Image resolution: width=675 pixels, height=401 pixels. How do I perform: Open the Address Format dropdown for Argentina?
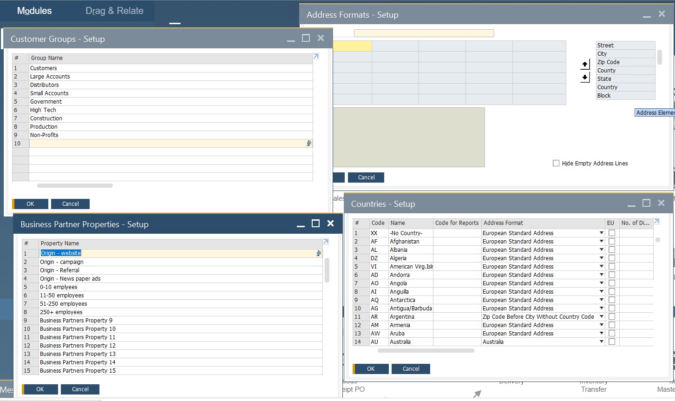point(601,316)
